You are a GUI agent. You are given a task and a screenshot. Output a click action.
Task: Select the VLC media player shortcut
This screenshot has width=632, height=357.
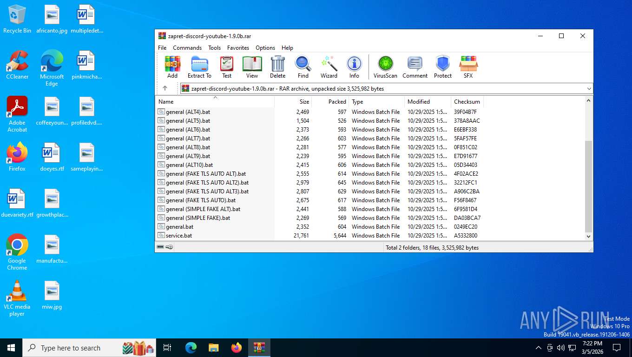(x=17, y=298)
